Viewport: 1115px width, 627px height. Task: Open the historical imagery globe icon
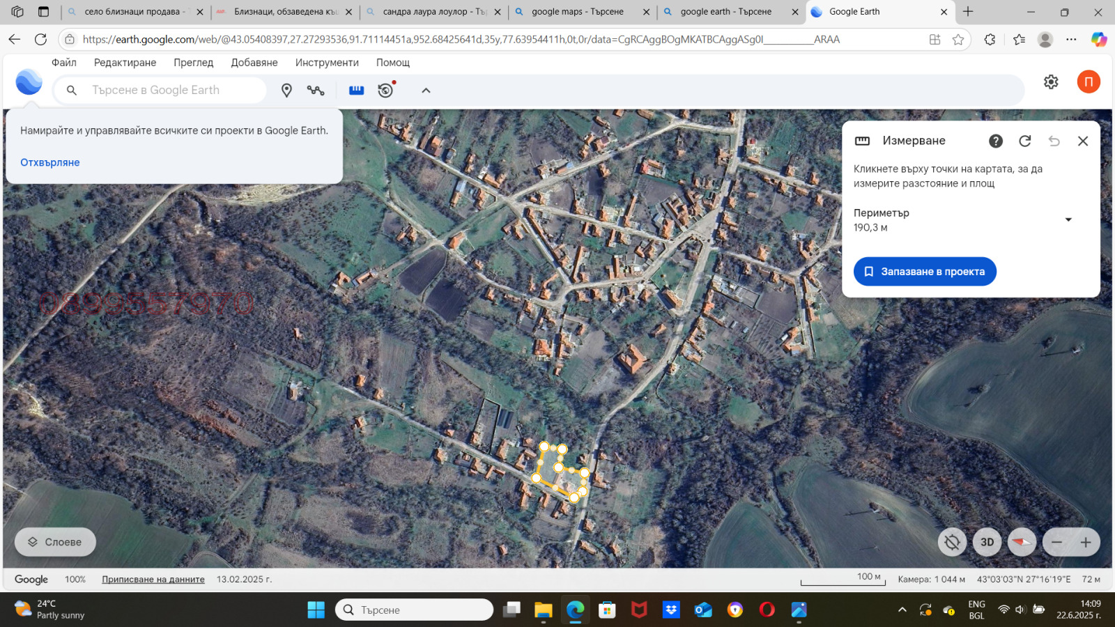tap(386, 90)
